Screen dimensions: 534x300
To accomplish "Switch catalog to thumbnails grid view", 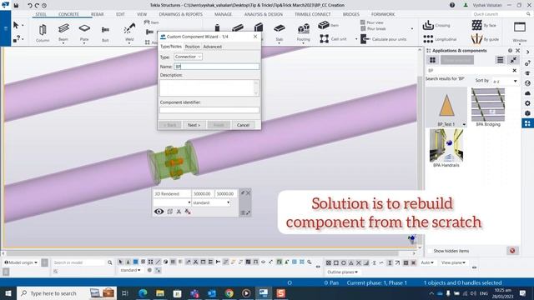I will [x=432, y=60].
